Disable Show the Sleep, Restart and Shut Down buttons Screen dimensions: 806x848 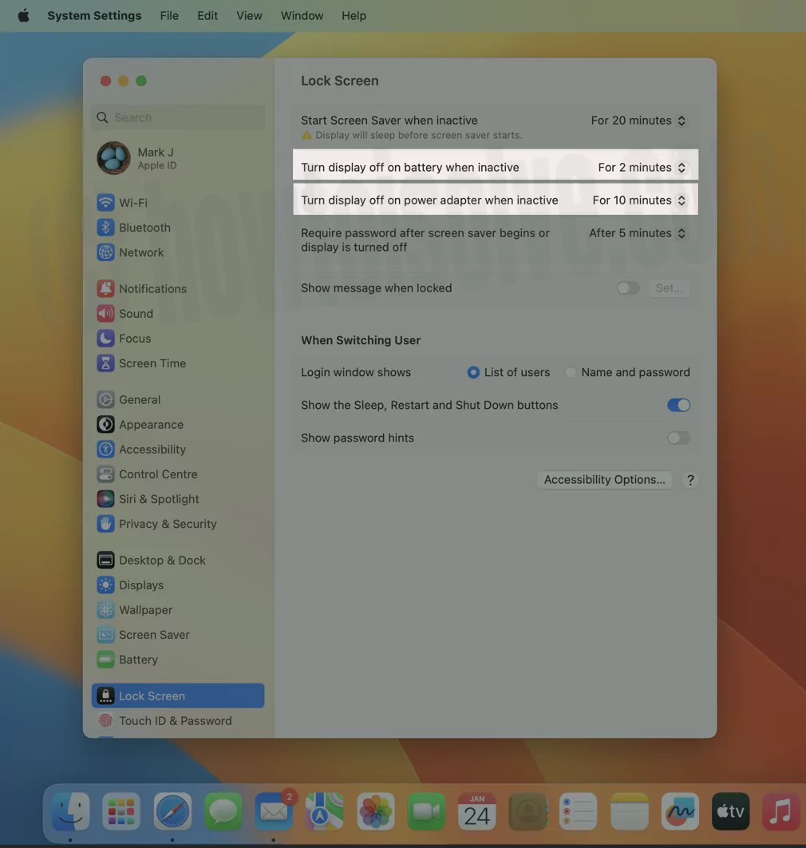point(678,405)
